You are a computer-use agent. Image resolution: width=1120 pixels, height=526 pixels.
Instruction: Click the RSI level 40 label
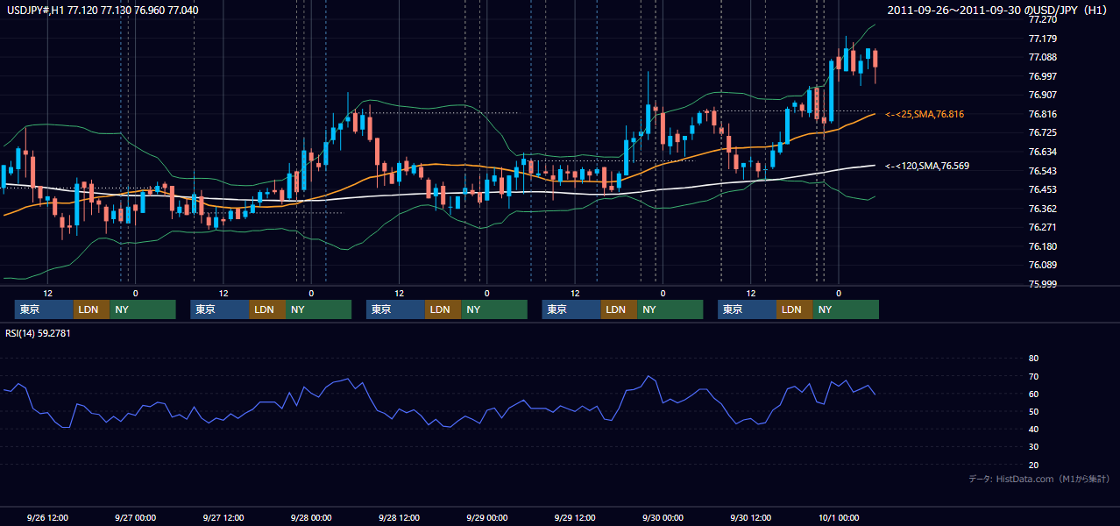click(x=1034, y=429)
